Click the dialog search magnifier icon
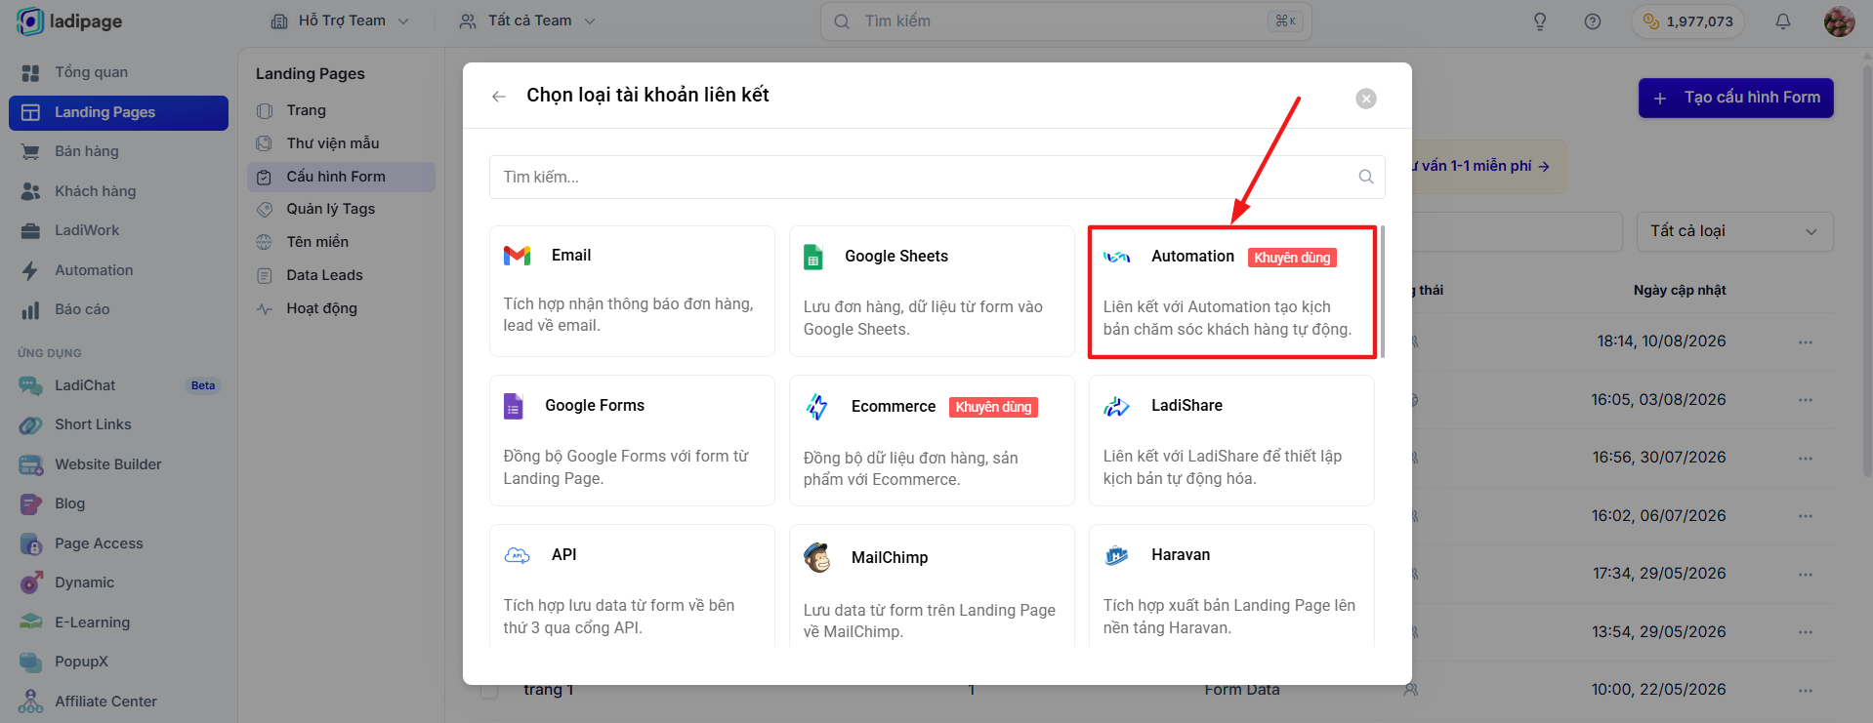1873x723 pixels. coord(1365,177)
